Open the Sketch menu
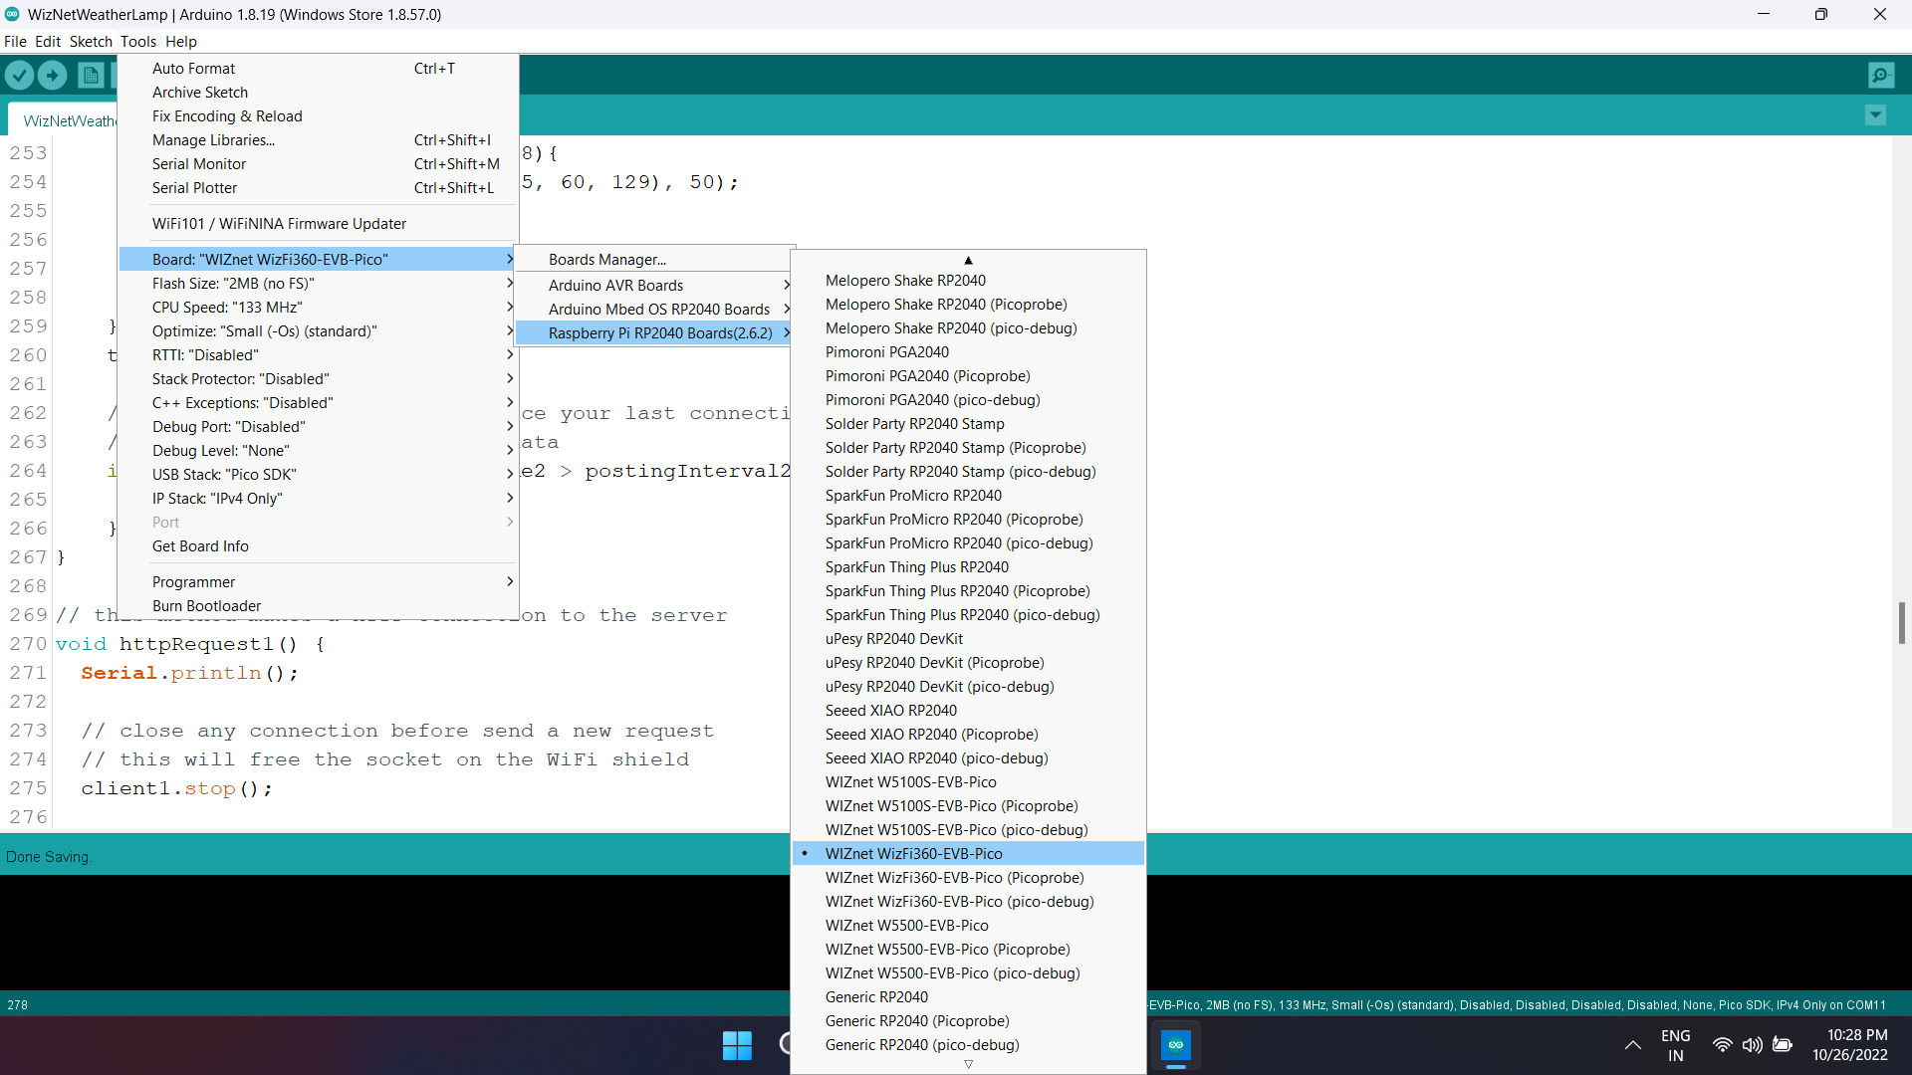The height and width of the screenshot is (1075, 1912). [x=91, y=42]
